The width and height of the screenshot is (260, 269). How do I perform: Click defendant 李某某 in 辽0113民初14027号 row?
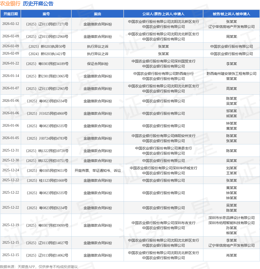point(232,240)
